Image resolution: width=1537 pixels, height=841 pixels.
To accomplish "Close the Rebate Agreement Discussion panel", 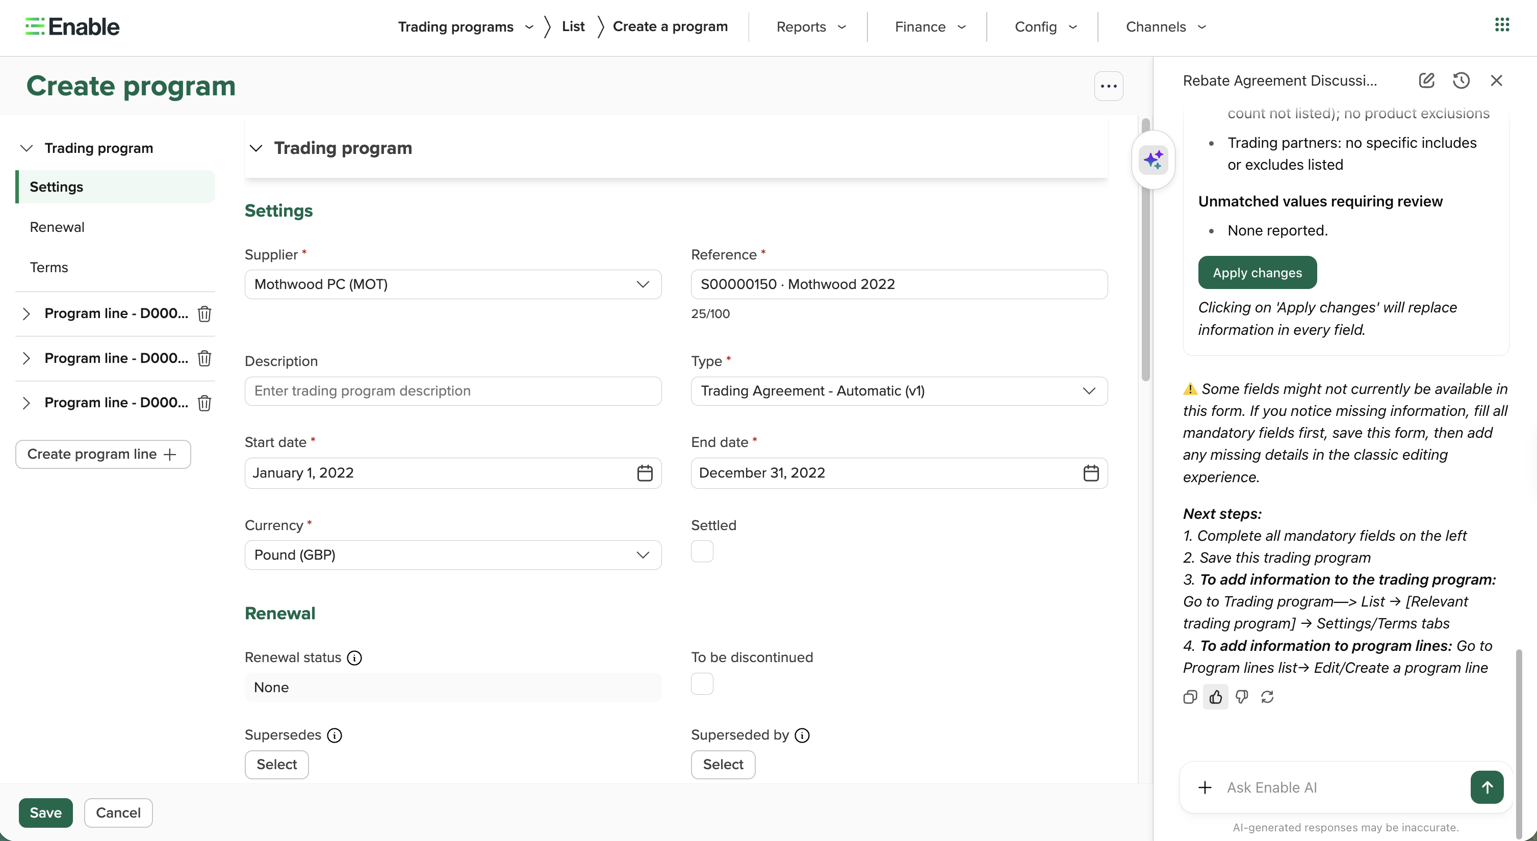I will [x=1496, y=81].
